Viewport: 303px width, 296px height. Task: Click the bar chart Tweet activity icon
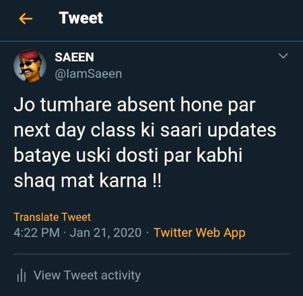click(22, 276)
